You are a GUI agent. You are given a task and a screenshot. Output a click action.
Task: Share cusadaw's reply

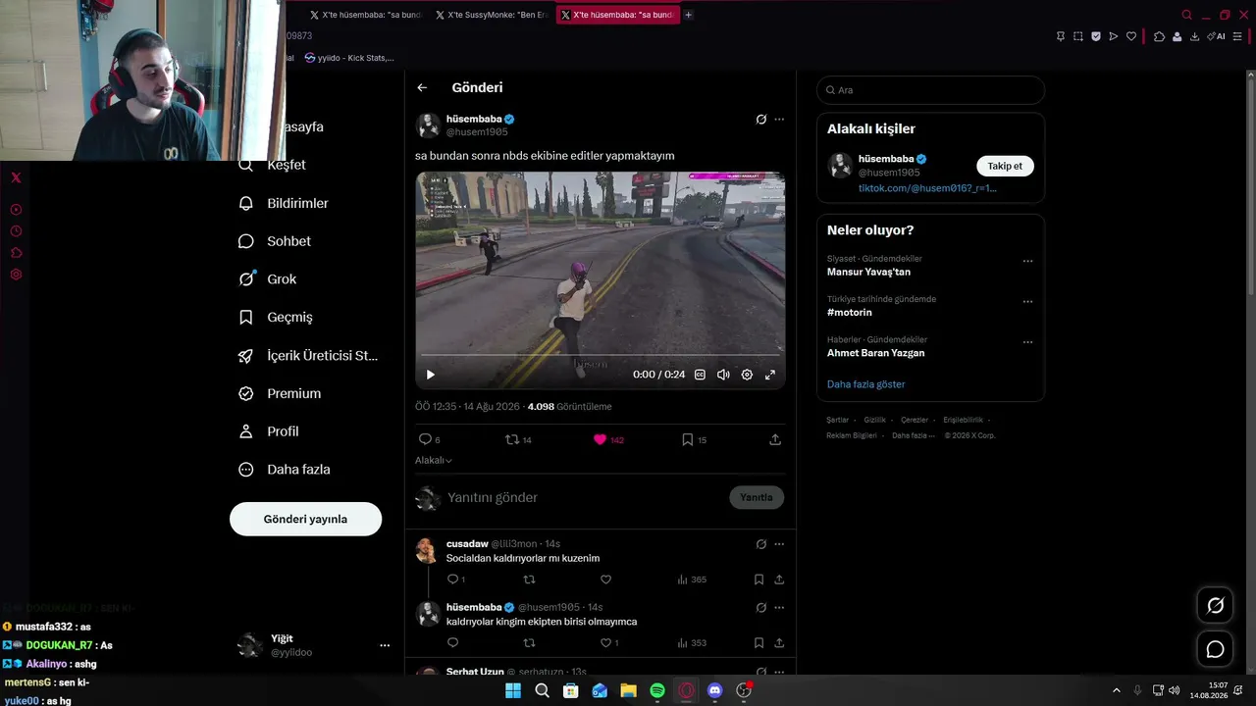(x=778, y=580)
